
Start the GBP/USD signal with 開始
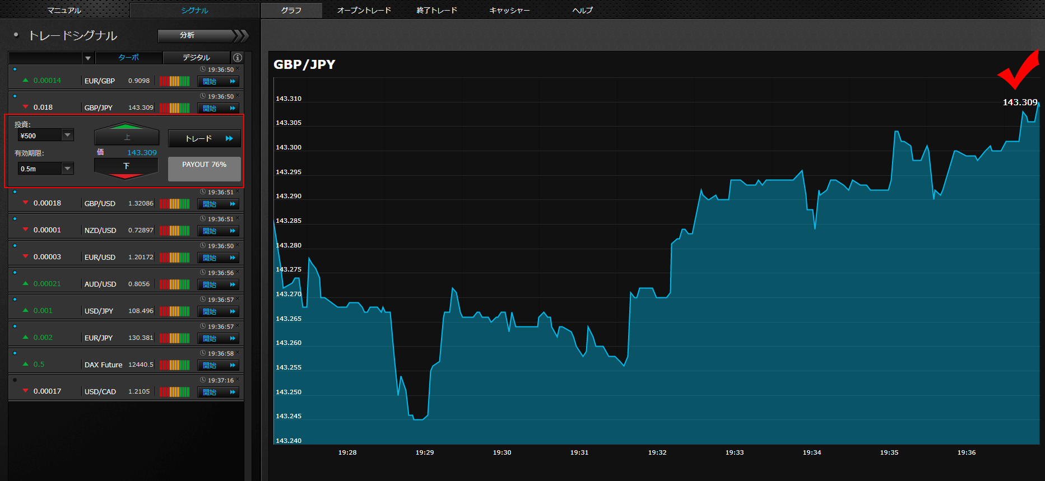click(219, 204)
